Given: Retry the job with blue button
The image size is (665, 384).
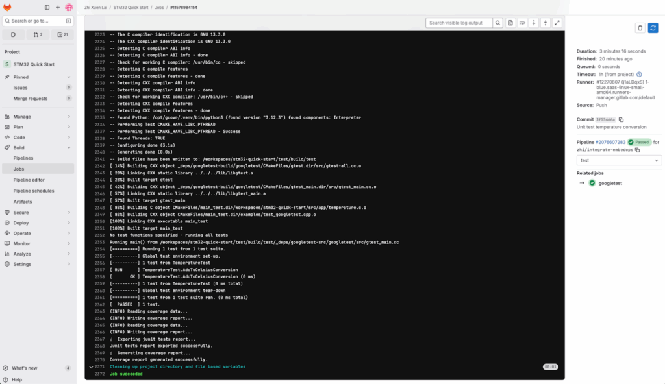Looking at the screenshot, I should 653,28.
